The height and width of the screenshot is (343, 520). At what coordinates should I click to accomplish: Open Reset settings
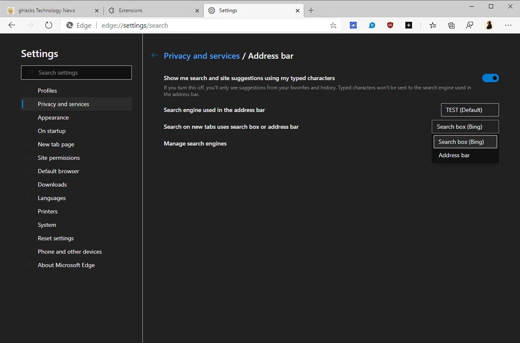click(76, 238)
